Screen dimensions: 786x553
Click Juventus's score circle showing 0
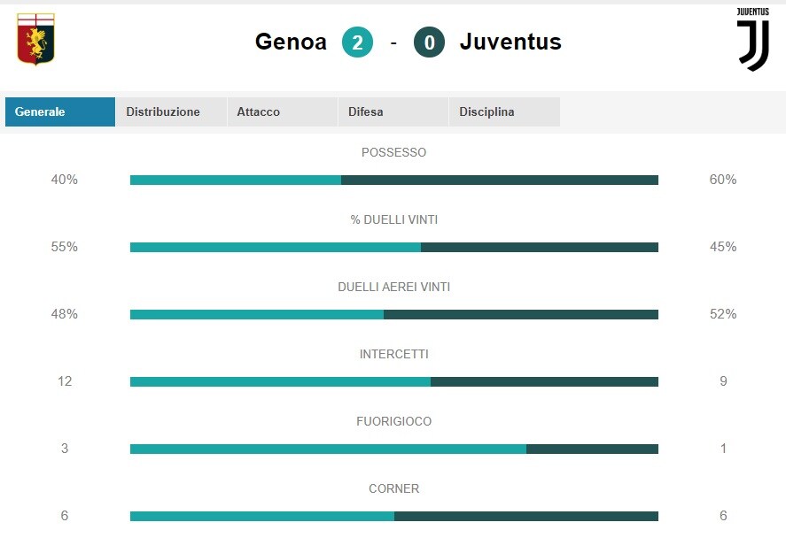(x=429, y=42)
